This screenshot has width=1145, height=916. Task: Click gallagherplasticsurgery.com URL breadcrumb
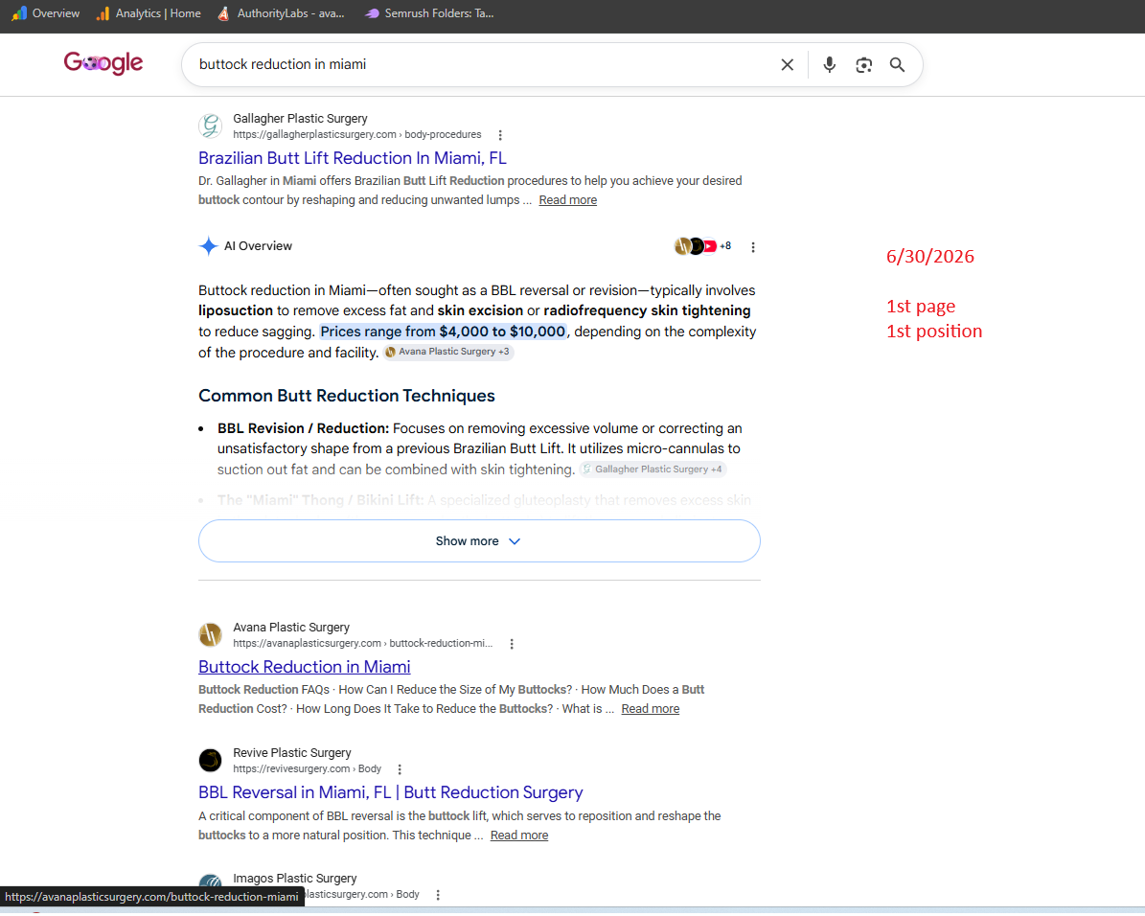357,134
